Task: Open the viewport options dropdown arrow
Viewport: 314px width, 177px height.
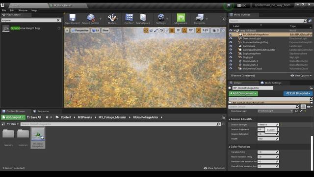Action: point(67,30)
